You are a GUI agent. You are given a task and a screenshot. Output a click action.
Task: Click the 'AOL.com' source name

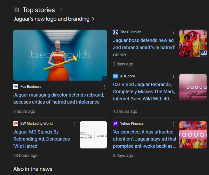coord(128,76)
